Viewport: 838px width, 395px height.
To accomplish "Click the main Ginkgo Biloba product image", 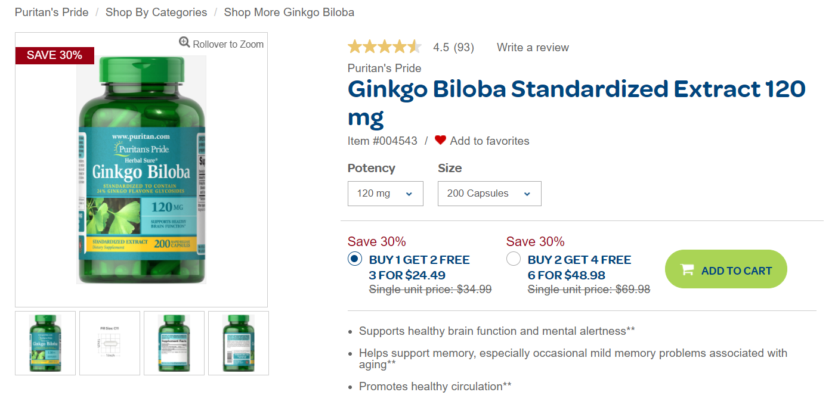I will point(141,170).
